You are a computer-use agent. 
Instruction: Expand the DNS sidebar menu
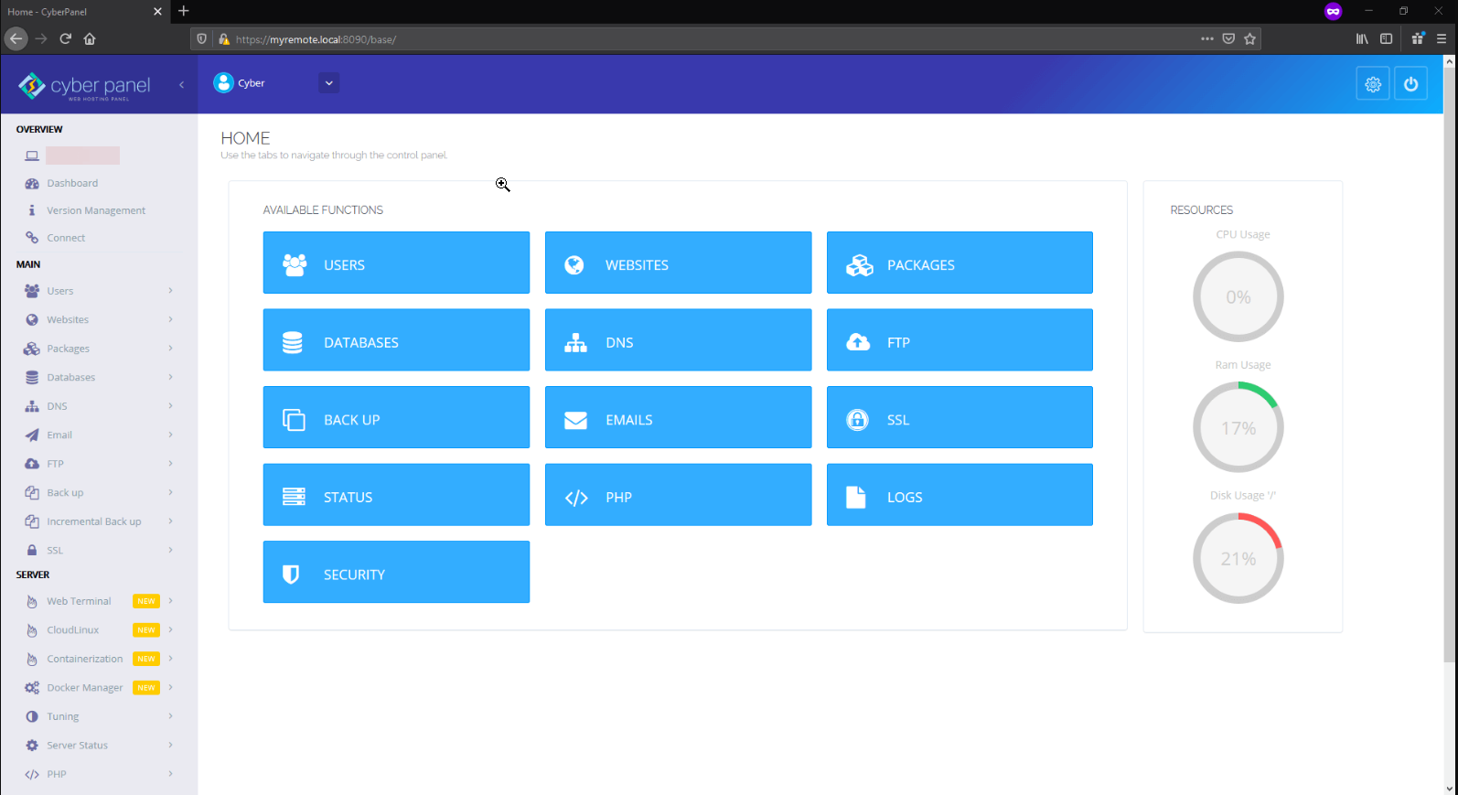coord(100,406)
